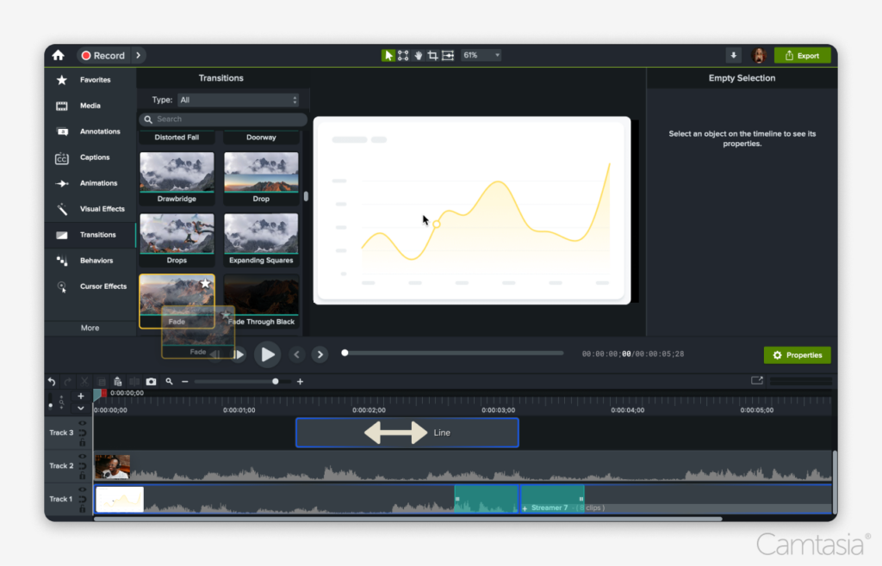Undo the last action
882x566 pixels.
click(x=52, y=381)
